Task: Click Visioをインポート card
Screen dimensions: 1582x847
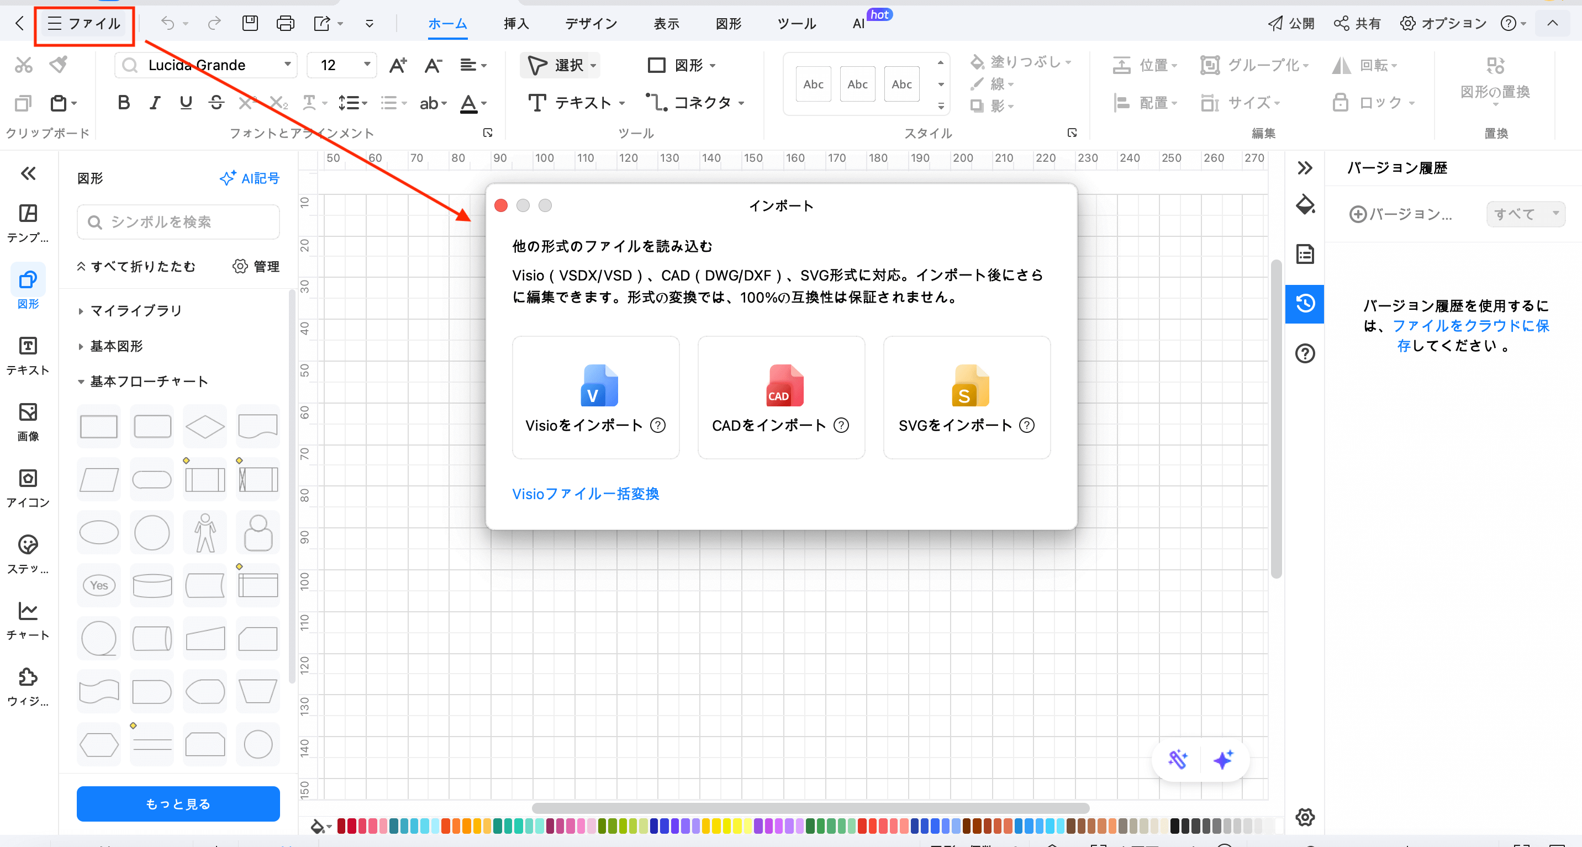Action: 595,397
